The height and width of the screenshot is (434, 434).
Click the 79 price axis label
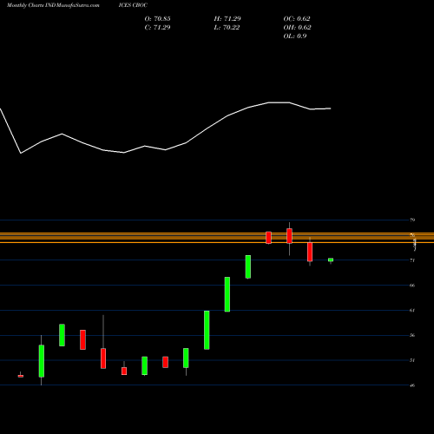pyautogui.click(x=412, y=220)
